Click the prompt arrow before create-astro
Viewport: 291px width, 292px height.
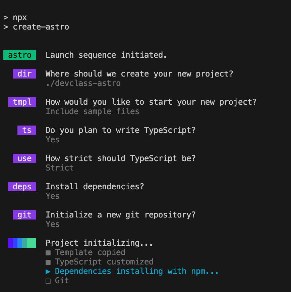(6, 27)
